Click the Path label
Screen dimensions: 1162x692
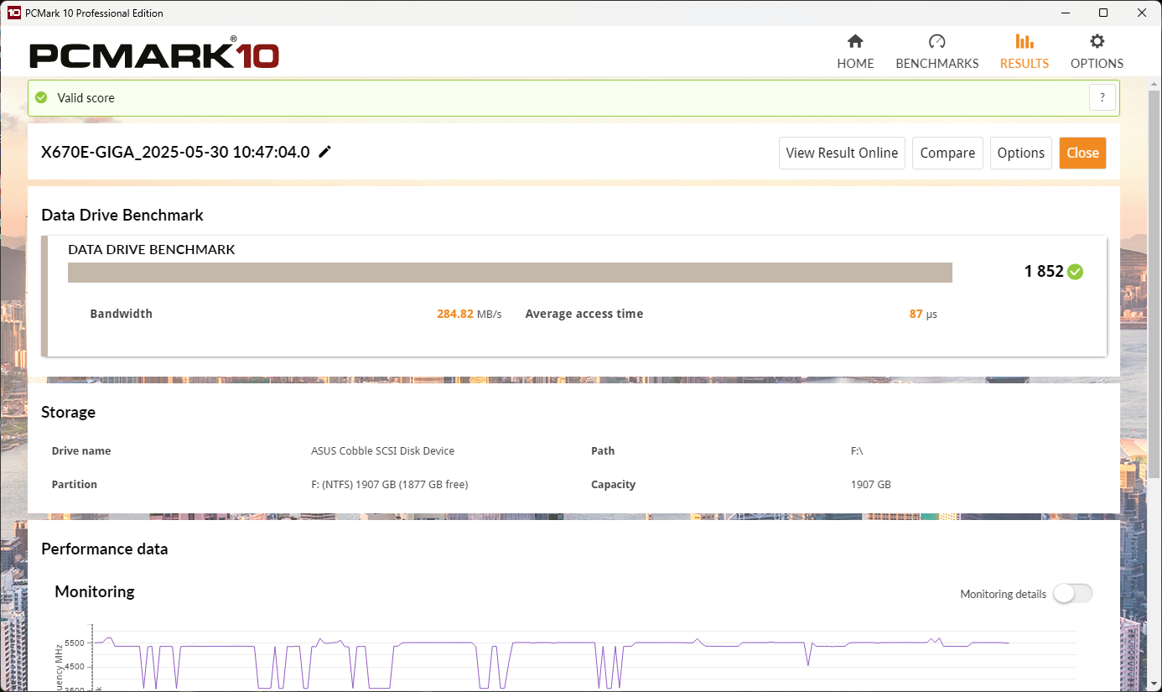603,450
